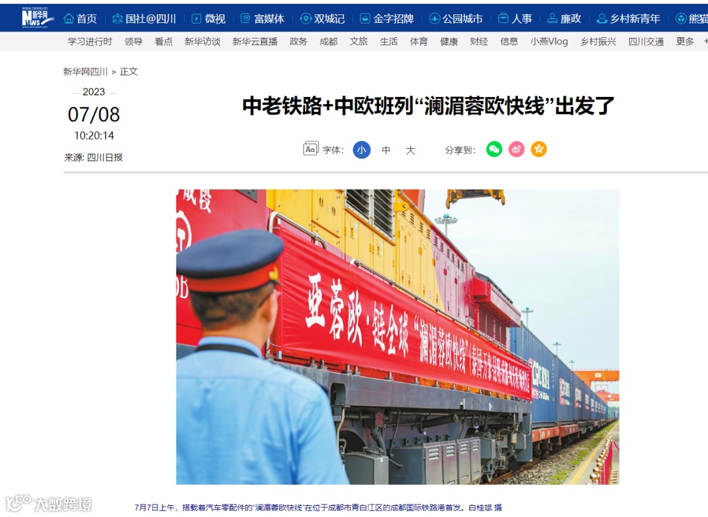Screen dimensions: 708x517
Task: Click the Aa font size icon
Action: [311, 149]
